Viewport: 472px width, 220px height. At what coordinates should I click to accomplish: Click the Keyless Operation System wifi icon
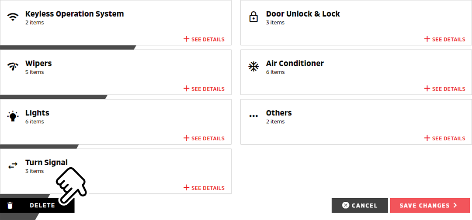13,17
